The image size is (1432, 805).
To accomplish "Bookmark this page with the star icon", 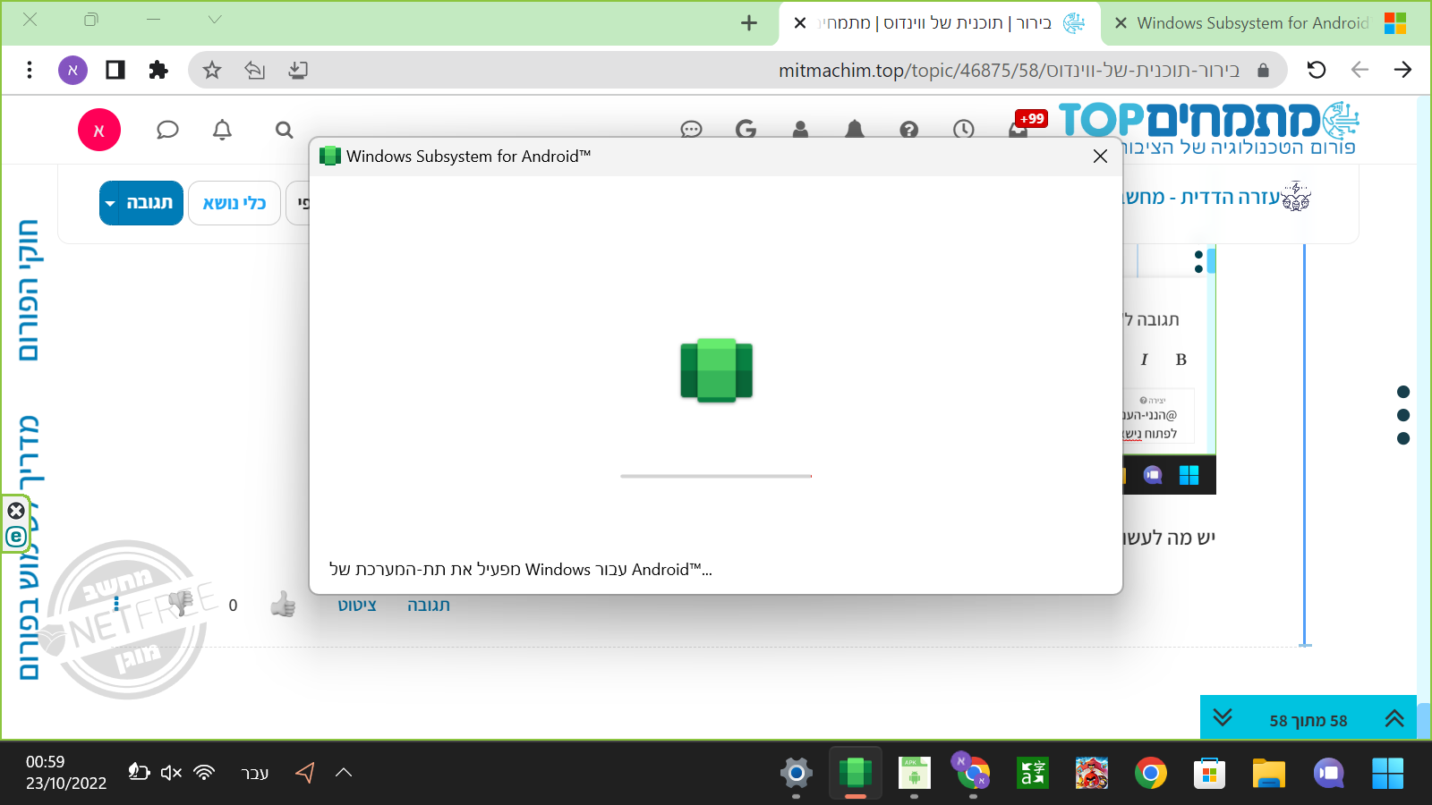I will coord(212,70).
